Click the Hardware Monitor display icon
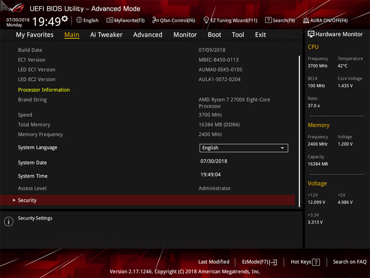 [x=311, y=34]
